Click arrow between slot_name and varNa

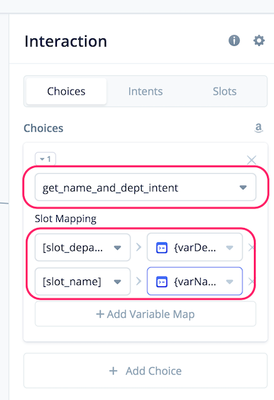pyautogui.click(x=138, y=282)
